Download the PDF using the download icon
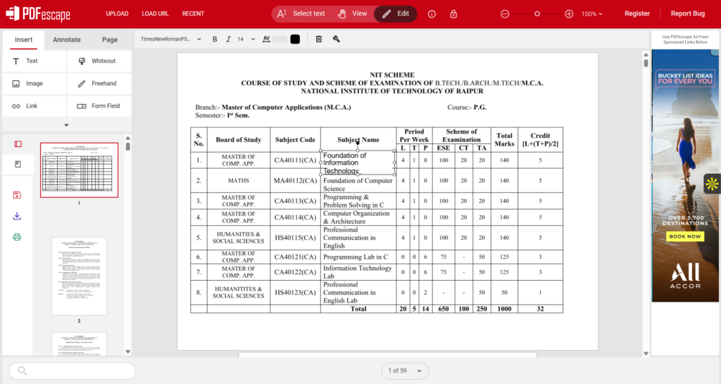Image resolution: width=721 pixels, height=384 pixels. tap(17, 216)
